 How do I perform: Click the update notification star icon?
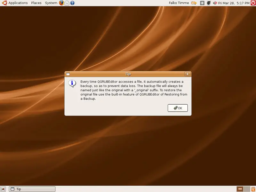(202, 3)
